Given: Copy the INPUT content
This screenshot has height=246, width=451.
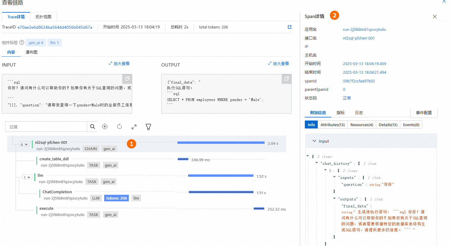Looking at the screenshot, I should [x=127, y=79].
